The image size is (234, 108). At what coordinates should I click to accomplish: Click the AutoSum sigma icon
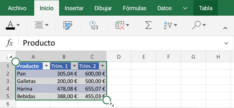(x=148, y=25)
